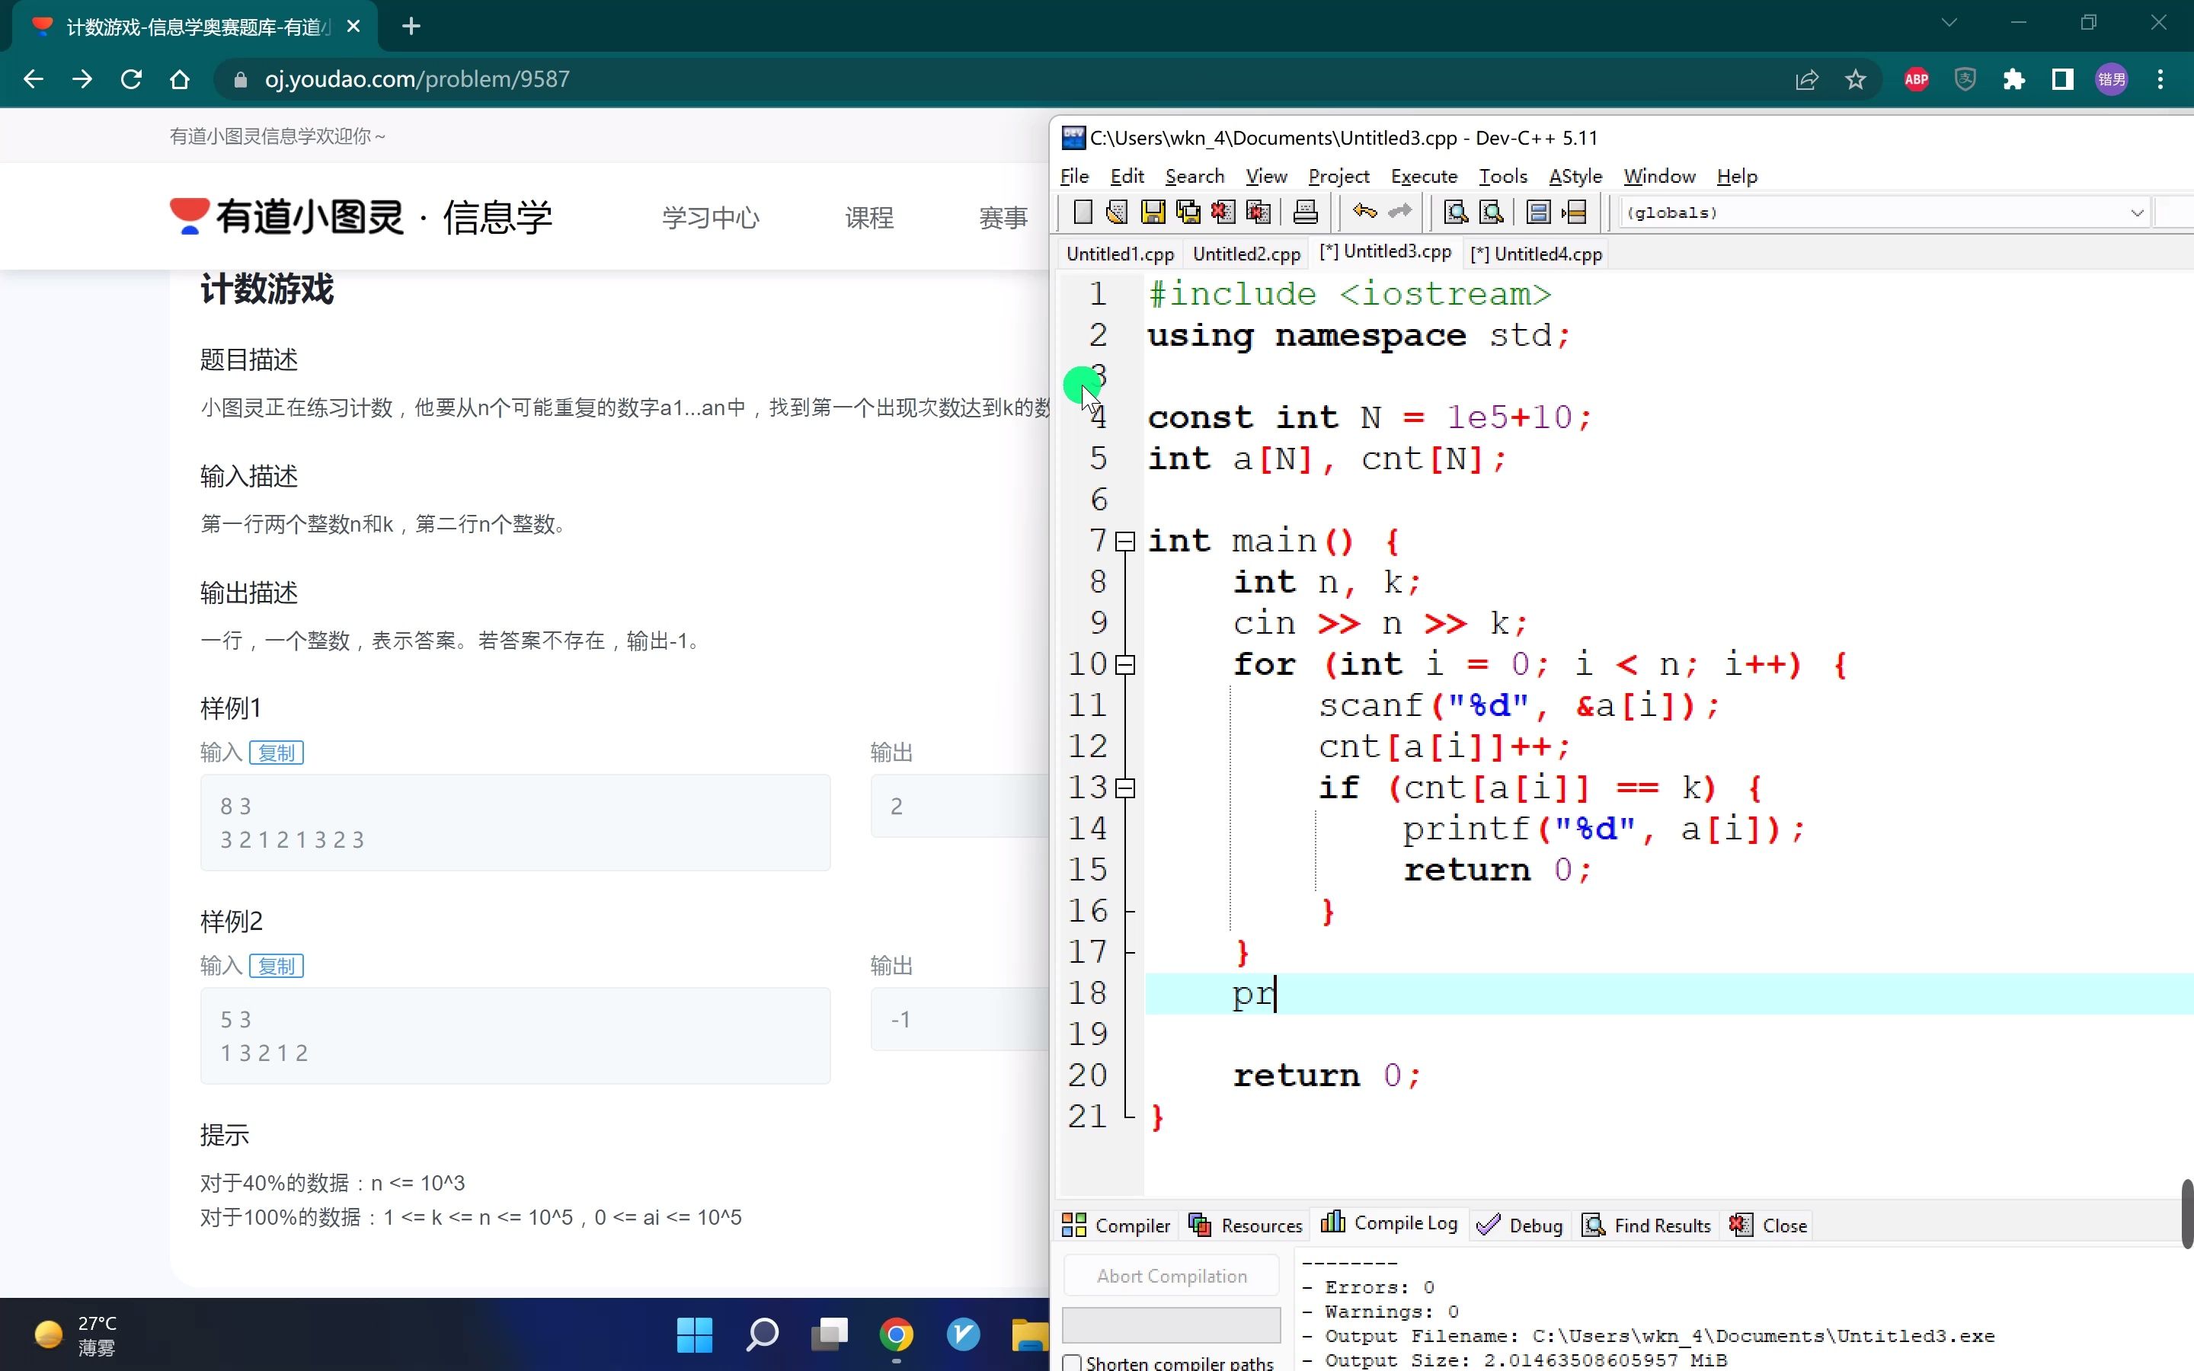Image resolution: width=2194 pixels, height=1371 pixels.
Task: Open the Project menu in Dev-C++
Action: 1338,176
